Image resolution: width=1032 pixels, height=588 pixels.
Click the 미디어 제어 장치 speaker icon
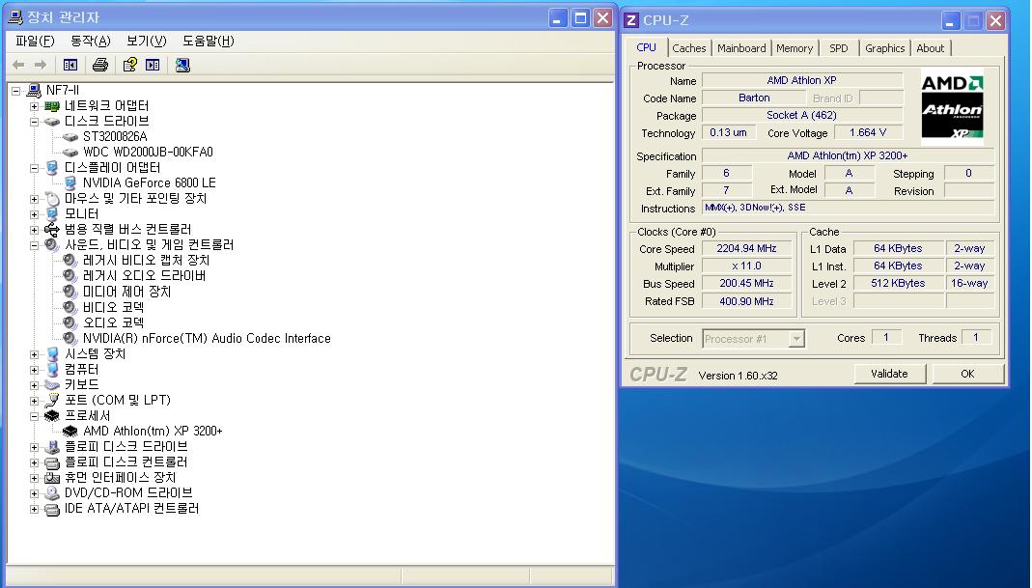click(70, 292)
